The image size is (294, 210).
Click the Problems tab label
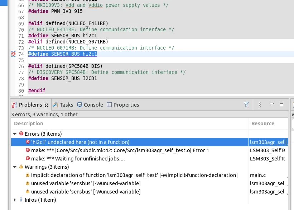30,105
